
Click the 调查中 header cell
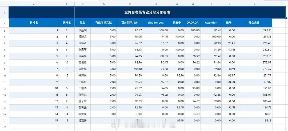tap(177, 23)
